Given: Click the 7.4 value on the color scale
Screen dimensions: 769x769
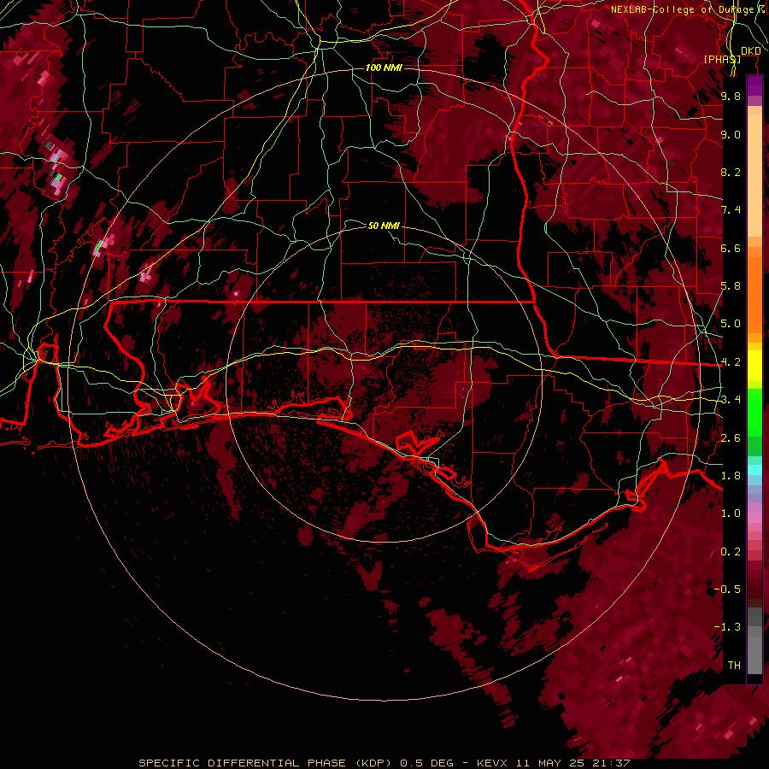Looking at the screenshot, I should (731, 210).
